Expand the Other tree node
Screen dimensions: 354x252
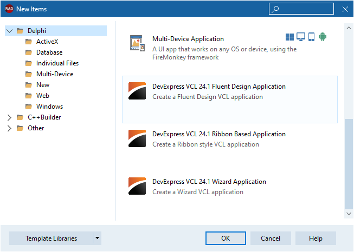(9, 128)
